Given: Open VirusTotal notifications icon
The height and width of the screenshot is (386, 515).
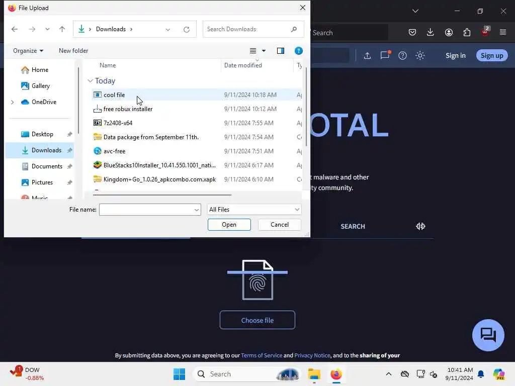Looking at the screenshot, I should pos(385,55).
